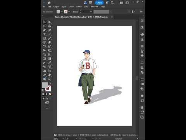Change the screen mode button
186x140 pixels.
(47, 103)
